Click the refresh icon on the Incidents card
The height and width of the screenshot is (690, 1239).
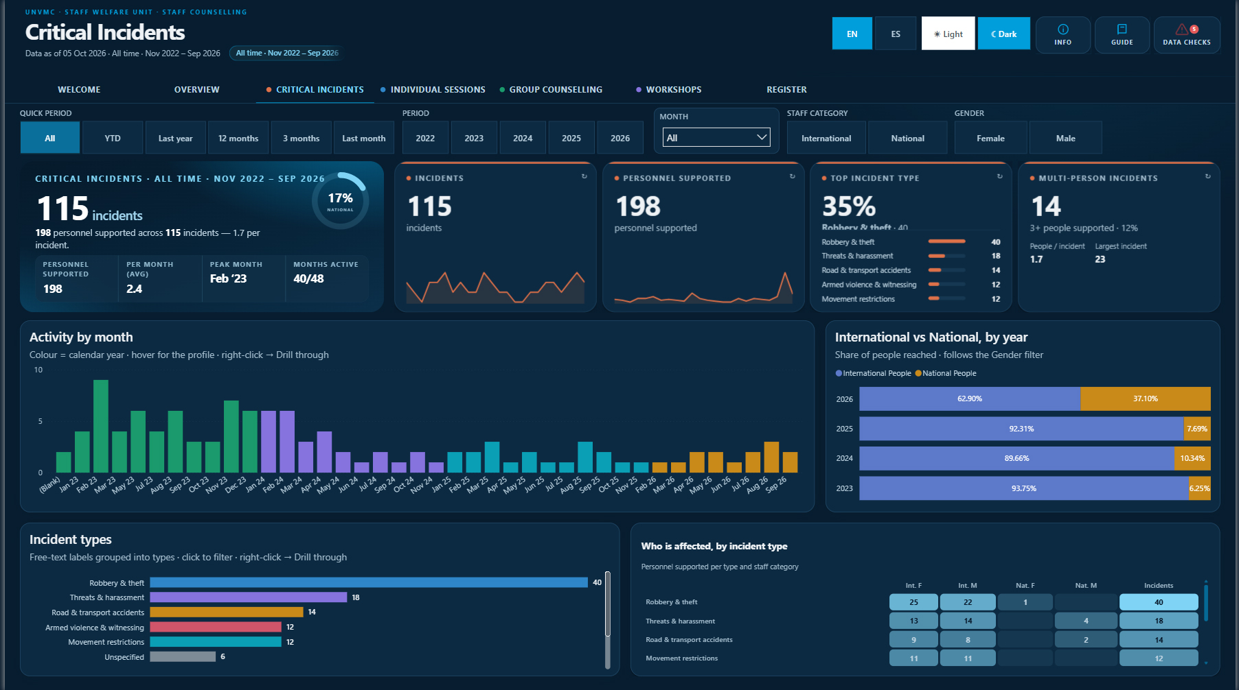[x=584, y=176]
